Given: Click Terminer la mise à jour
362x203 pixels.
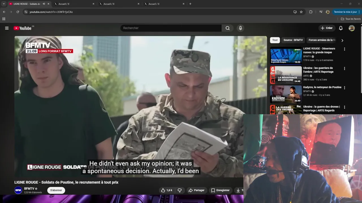Looking at the screenshot, I should coord(345,12).
